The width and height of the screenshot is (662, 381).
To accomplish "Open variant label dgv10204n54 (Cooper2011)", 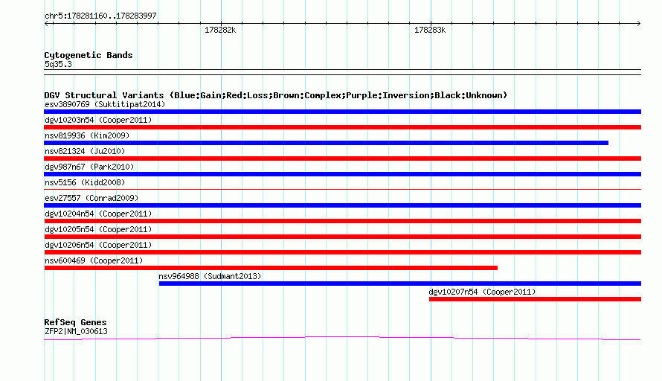I will pyautogui.click(x=98, y=214).
